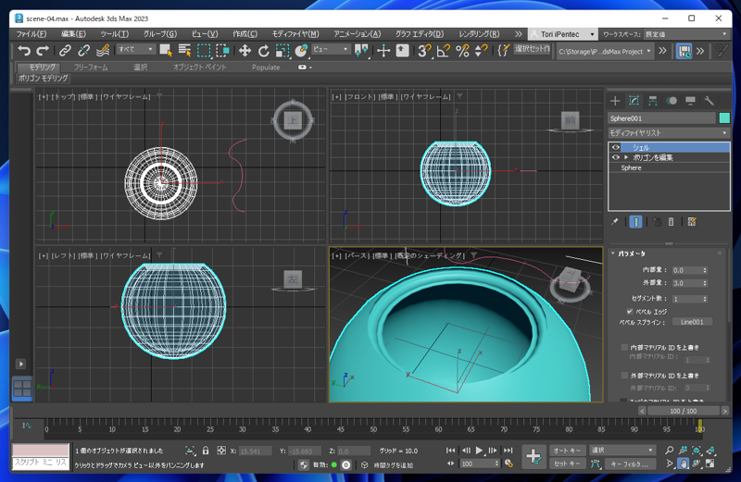Image resolution: width=741 pixels, height=482 pixels.
Task: Activate the Select and Move tool
Action: [245, 51]
